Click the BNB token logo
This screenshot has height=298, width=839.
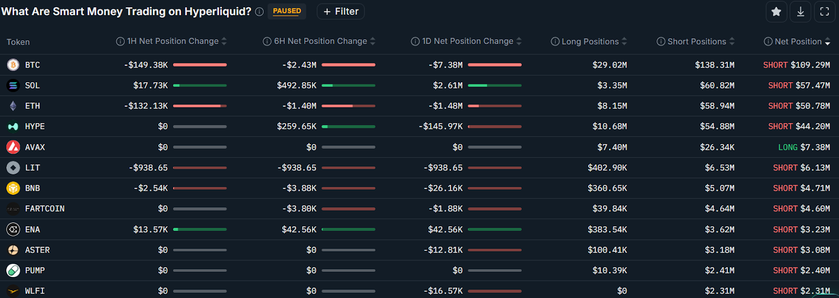tap(13, 188)
